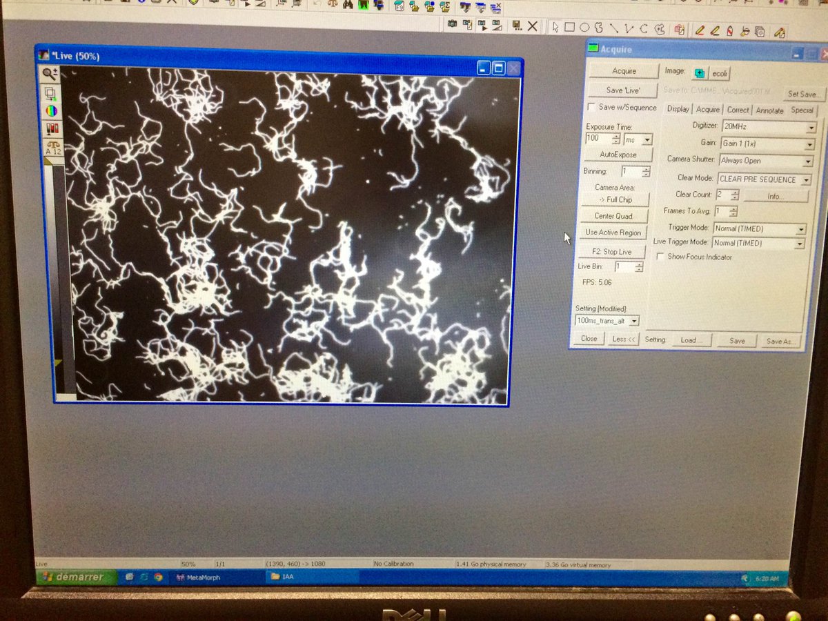Click the floppy disk save icon in toolbar
This screenshot has height=621, width=828.
click(x=516, y=26)
